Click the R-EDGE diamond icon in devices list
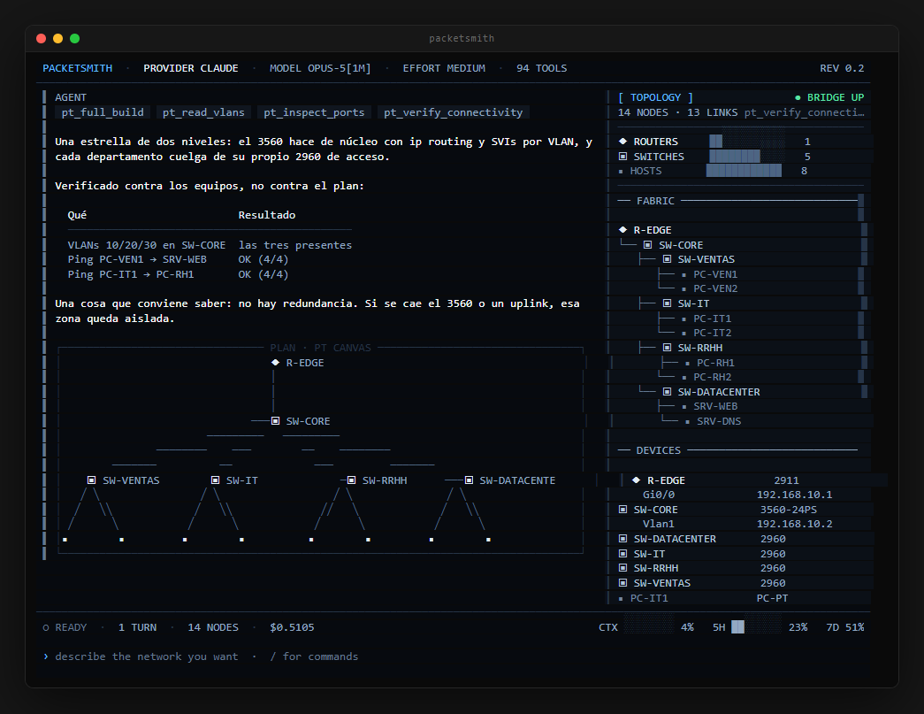924x714 pixels. pos(637,480)
